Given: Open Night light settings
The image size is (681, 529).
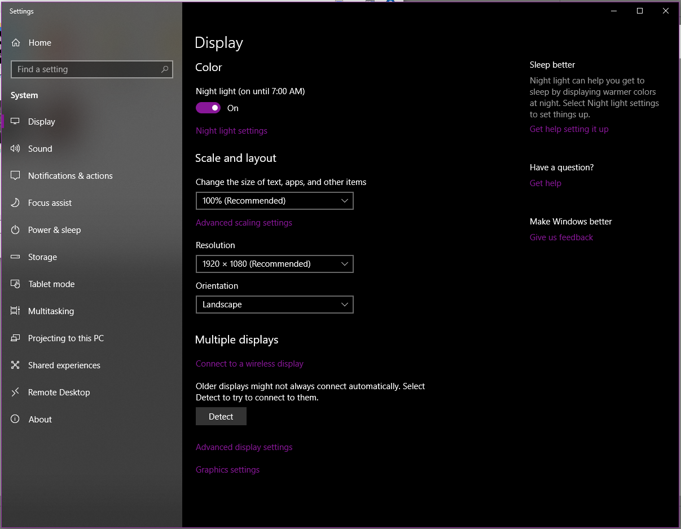Looking at the screenshot, I should [x=231, y=130].
